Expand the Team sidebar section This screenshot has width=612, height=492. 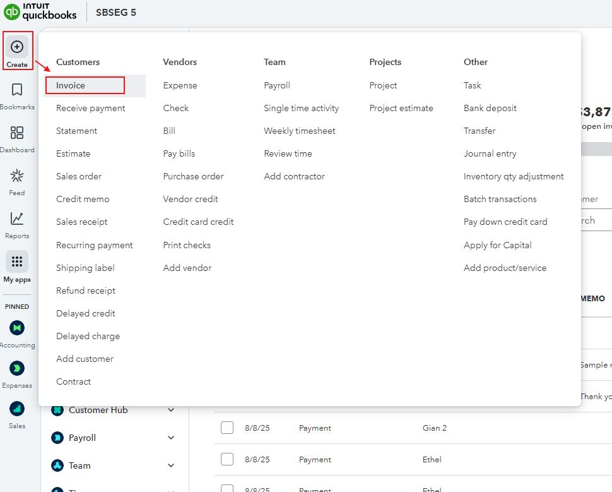point(171,465)
